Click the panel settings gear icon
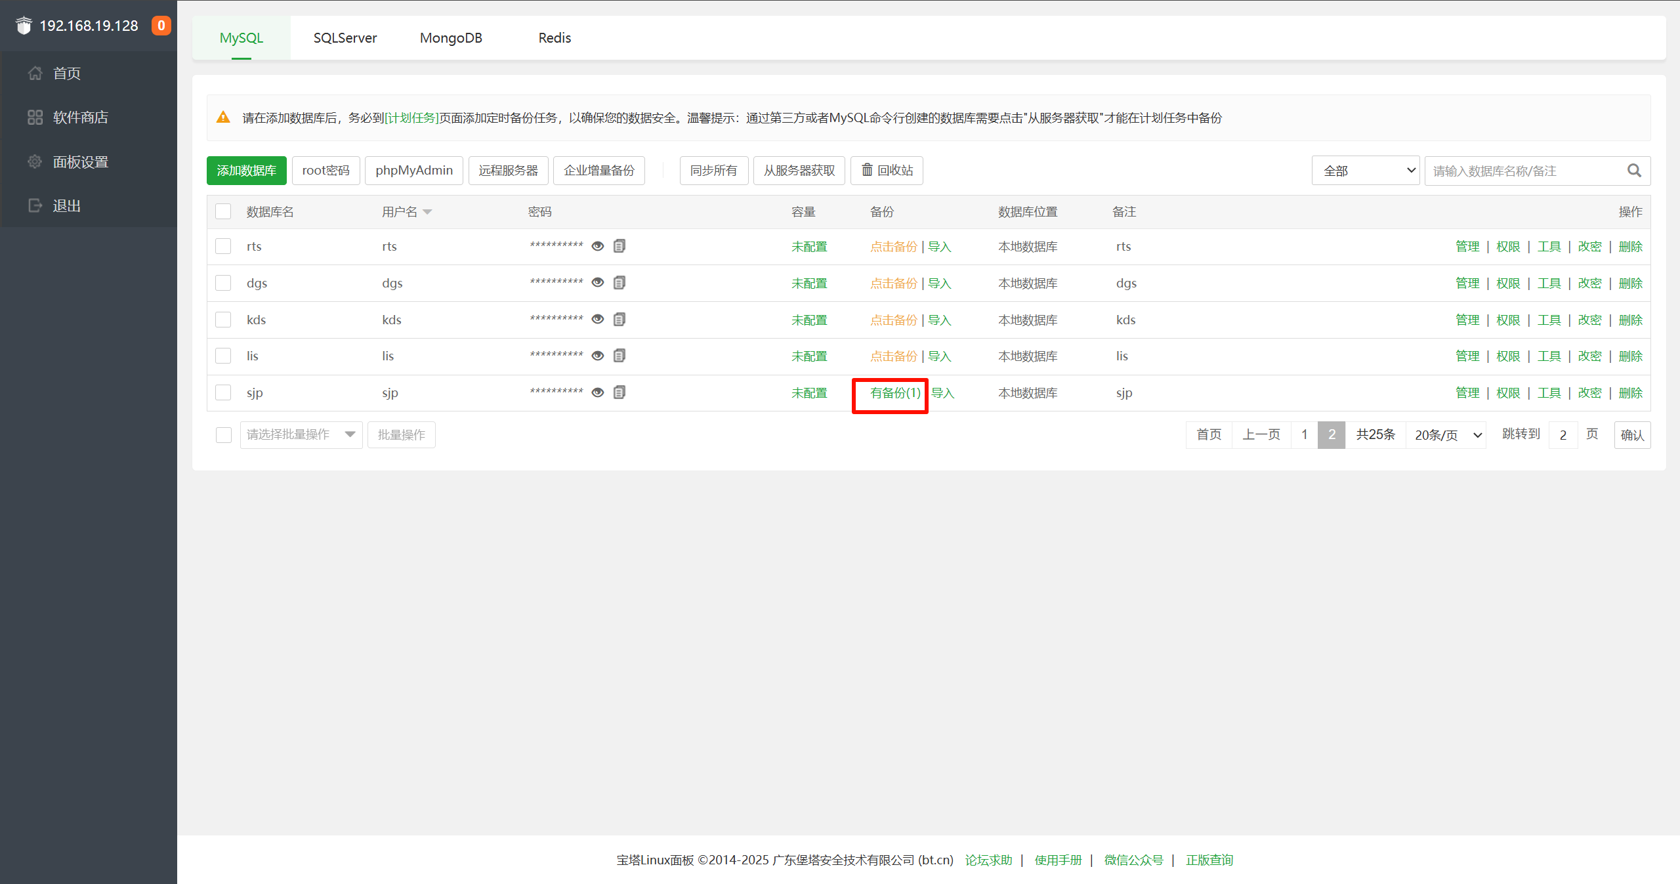The height and width of the screenshot is (884, 1680). tap(35, 161)
